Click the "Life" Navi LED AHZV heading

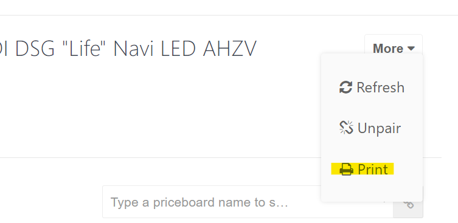coord(128,48)
